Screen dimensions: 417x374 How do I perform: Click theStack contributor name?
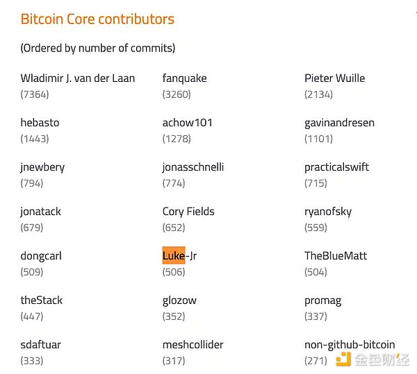[x=42, y=300]
